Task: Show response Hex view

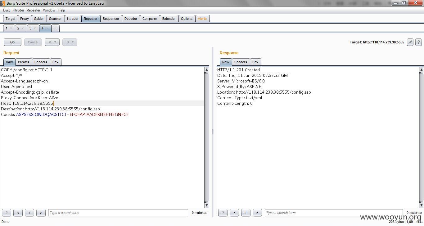Action: (255, 62)
